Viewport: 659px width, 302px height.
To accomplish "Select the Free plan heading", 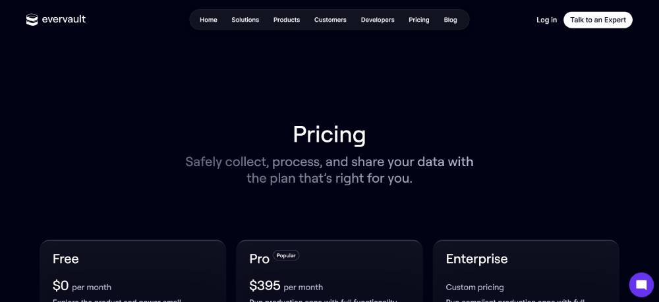I will coord(66,259).
